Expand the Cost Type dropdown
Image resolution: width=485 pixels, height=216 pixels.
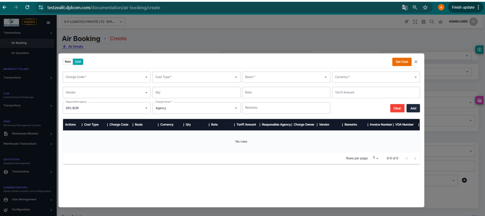[x=196, y=77]
